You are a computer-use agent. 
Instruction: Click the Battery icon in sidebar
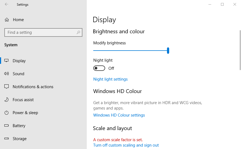pos(7,125)
